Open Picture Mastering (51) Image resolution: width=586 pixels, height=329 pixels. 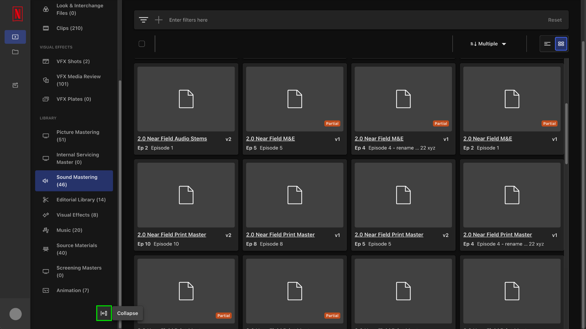pos(74,136)
